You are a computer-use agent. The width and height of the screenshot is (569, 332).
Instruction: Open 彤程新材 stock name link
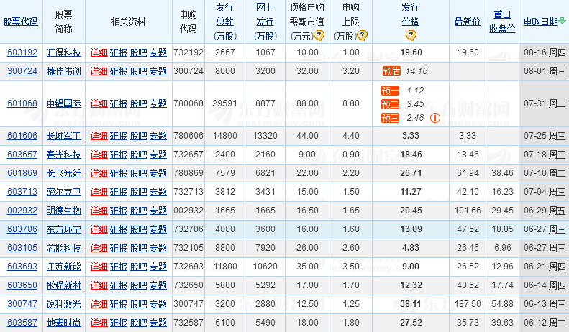(x=64, y=285)
